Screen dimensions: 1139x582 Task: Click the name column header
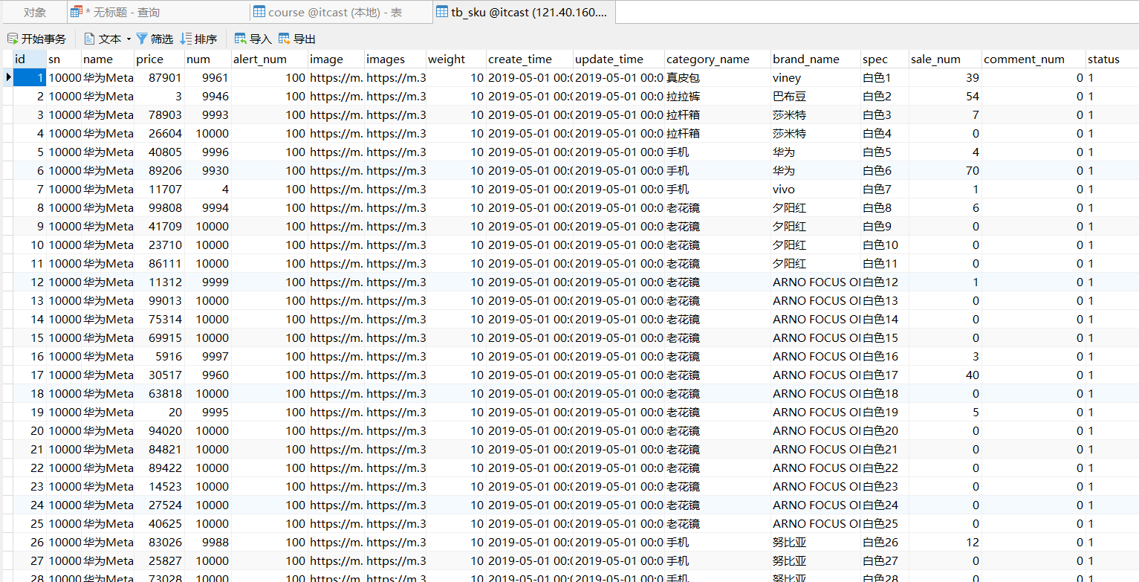(108, 59)
